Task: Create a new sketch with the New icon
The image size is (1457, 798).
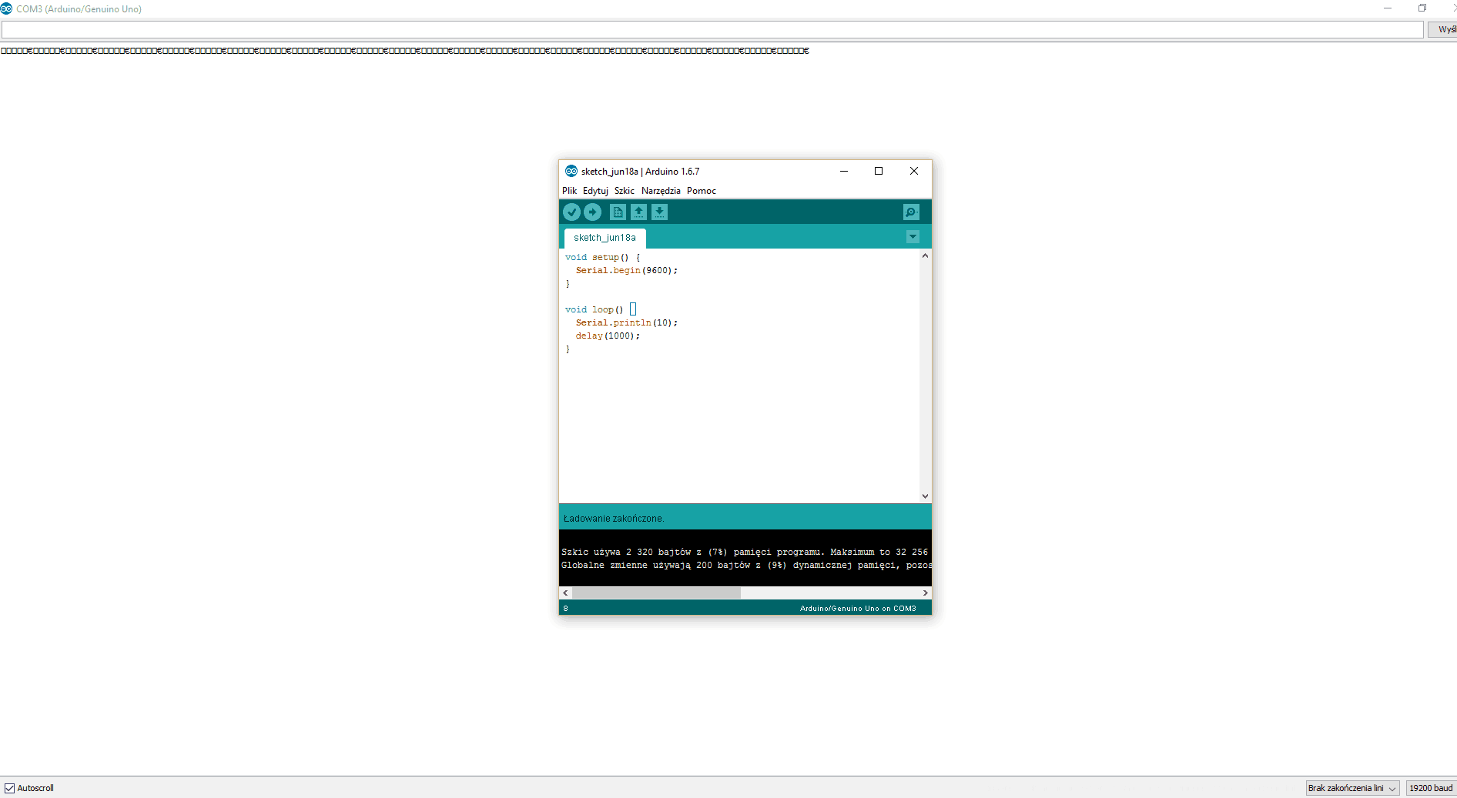Action: pos(618,212)
